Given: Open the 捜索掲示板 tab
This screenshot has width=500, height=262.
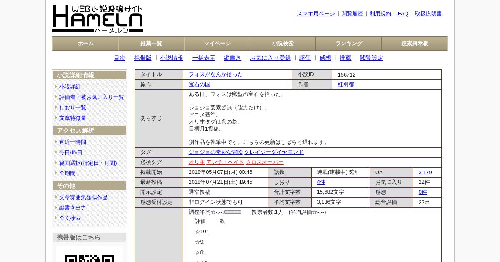Looking at the screenshot, I should [x=415, y=44].
